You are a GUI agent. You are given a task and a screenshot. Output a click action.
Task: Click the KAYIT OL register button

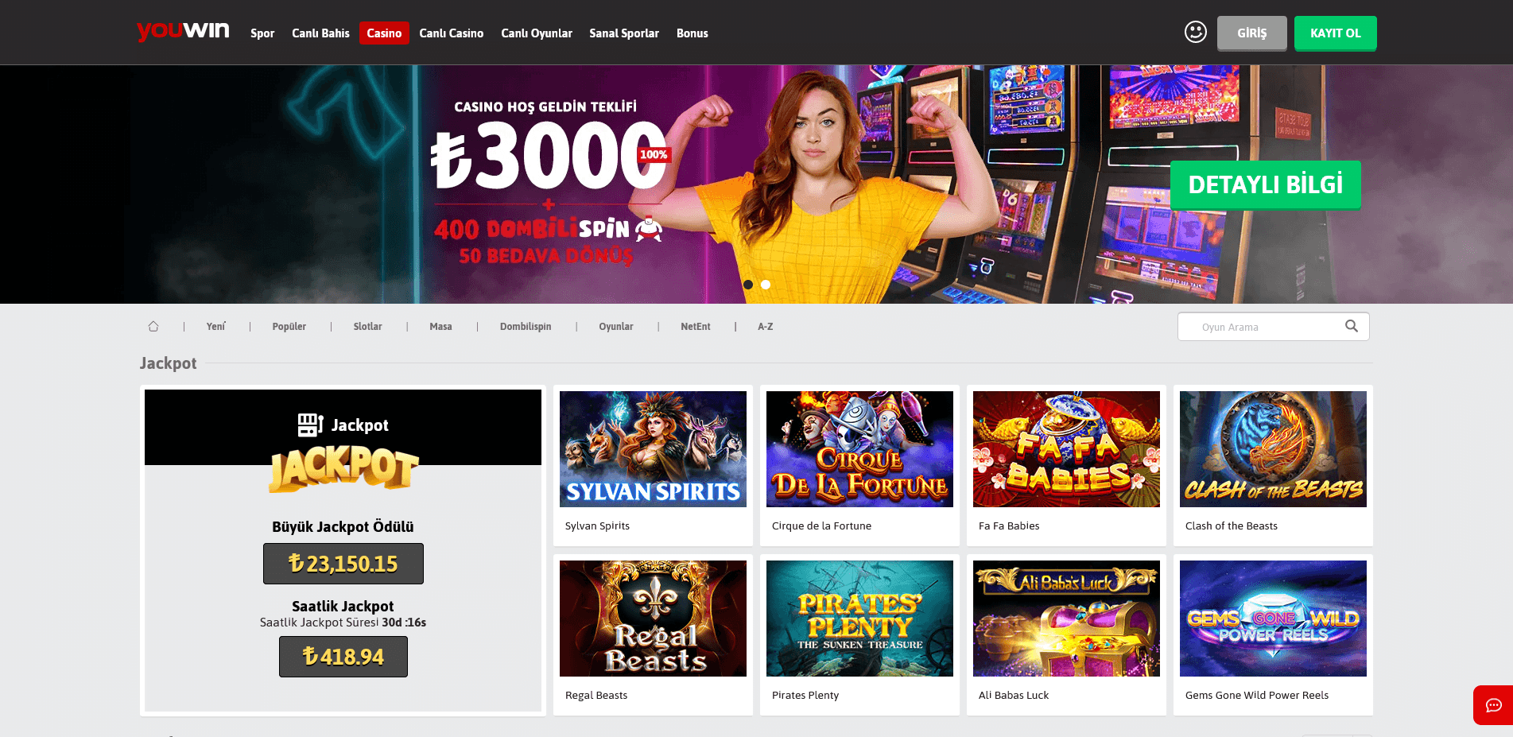(x=1336, y=33)
